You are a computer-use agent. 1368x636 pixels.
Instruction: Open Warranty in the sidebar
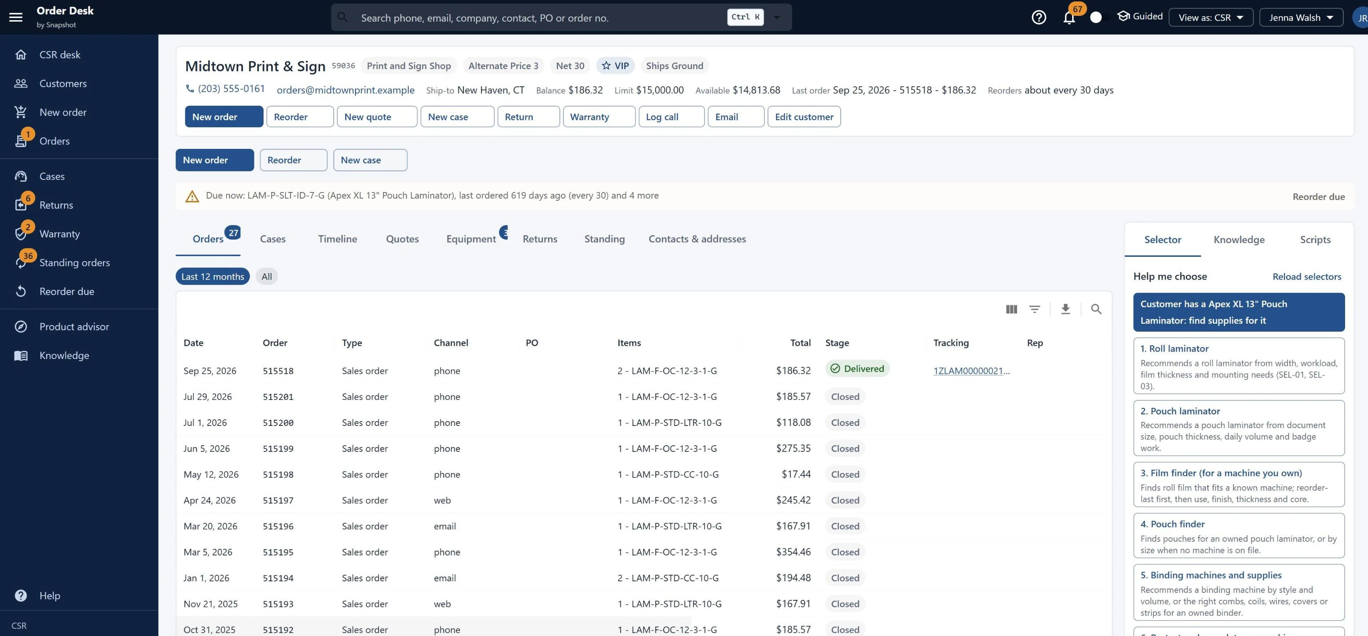tap(79, 233)
